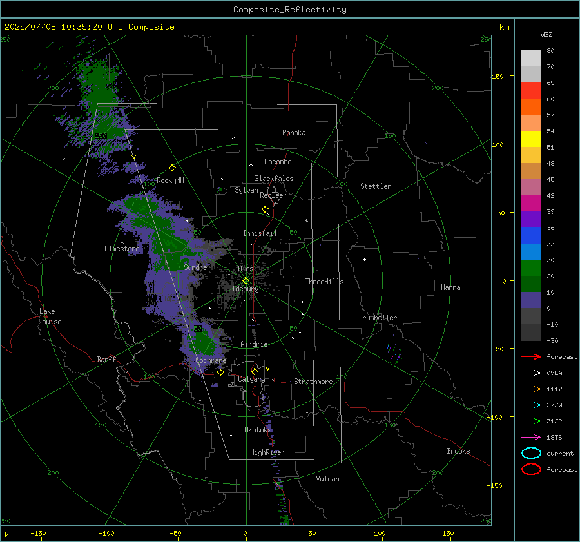Click the Strathmore city label
This screenshot has height=542, width=580.
pos(313,382)
